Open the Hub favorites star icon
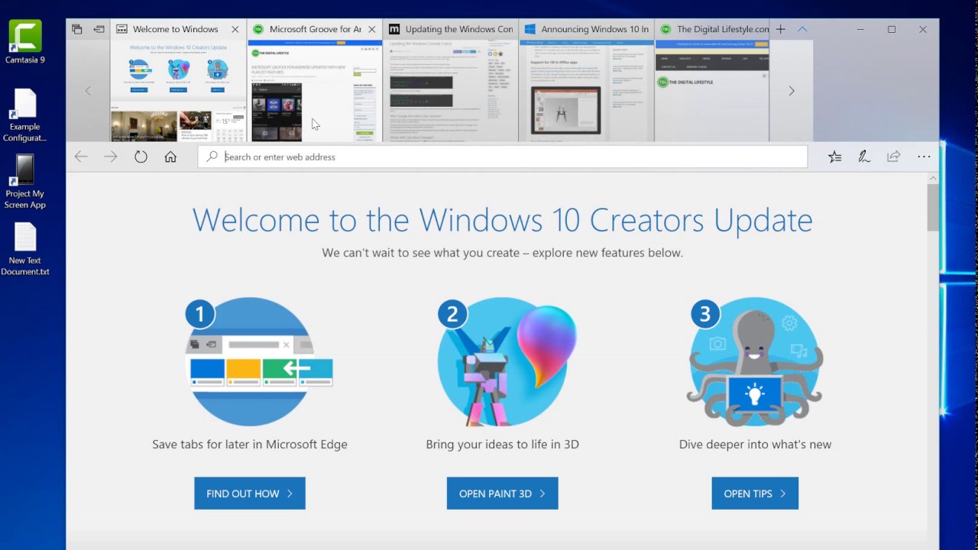The height and width of the screenshot is (550, 978). [x=834, y=157]
